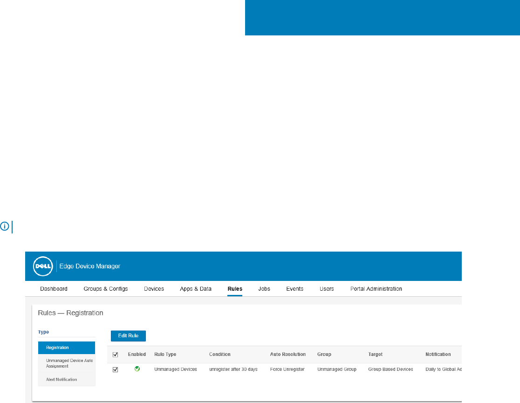Select Registration rule type
The image size is (520, 403).
(67, 348)
